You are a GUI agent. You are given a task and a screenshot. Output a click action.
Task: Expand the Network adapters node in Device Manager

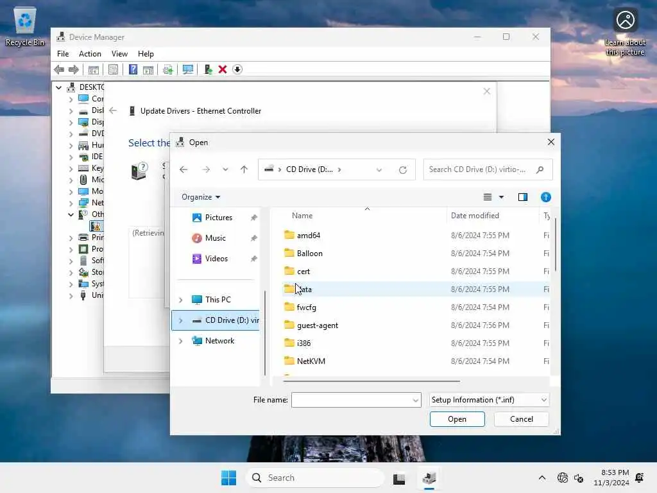point(71,203)
